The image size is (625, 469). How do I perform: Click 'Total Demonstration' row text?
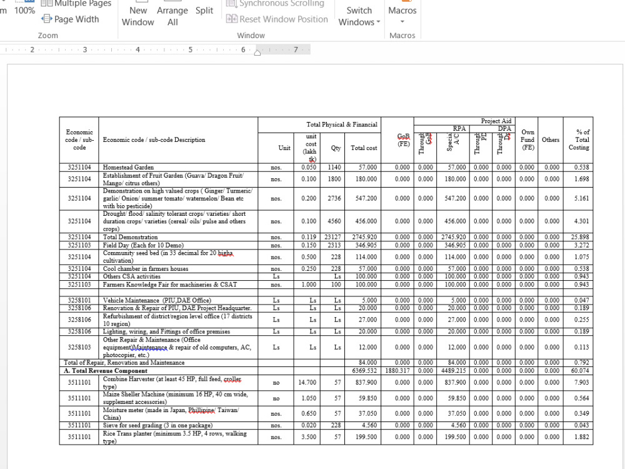tap(130, 237)
